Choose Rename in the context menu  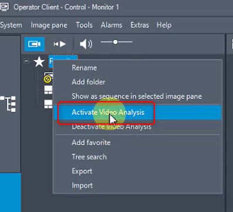pyautogui.click(x=138, y=68)
